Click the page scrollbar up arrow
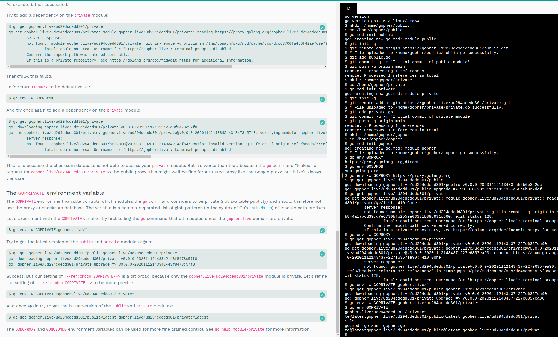558x337 pixels. click(x=338, y=3)
